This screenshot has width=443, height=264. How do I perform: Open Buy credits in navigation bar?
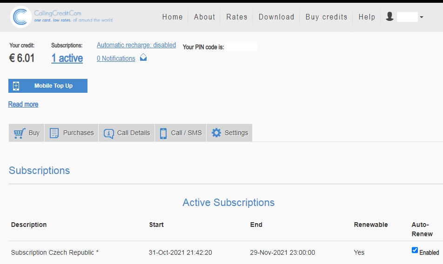326,17
